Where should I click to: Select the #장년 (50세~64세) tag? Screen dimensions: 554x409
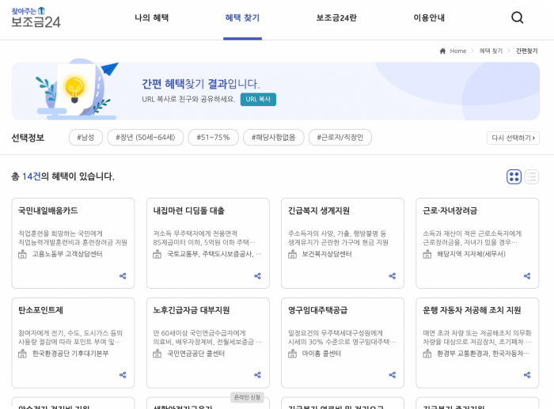(x=146, y=138)
